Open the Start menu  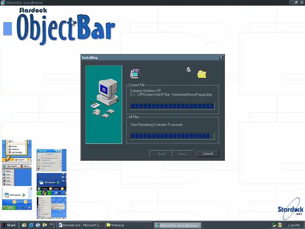coord(9,225)
